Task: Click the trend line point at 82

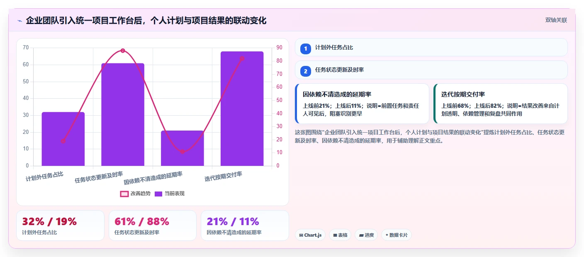Action: (x=242, y=58)
